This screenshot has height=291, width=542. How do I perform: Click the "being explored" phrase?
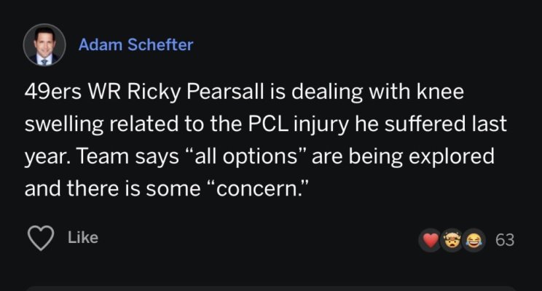click(421, 157)
